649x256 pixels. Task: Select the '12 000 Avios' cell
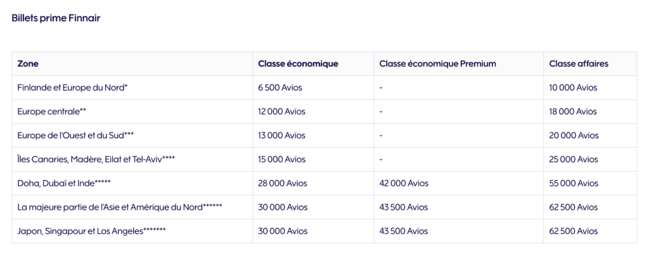[x=281, y=112]
